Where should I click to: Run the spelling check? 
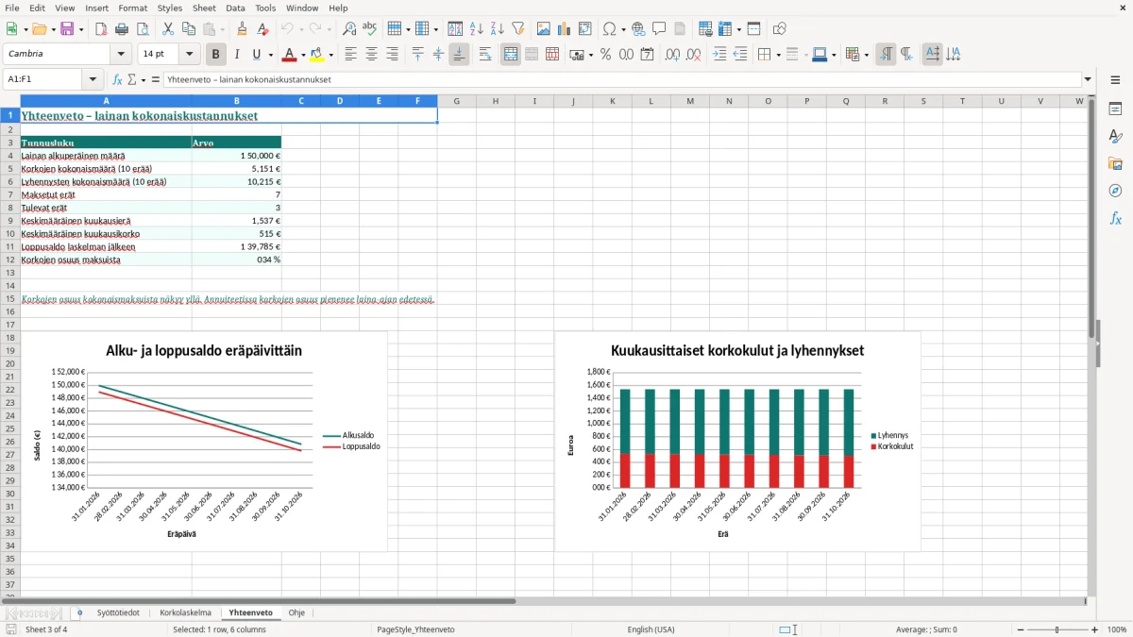(370, 29)
